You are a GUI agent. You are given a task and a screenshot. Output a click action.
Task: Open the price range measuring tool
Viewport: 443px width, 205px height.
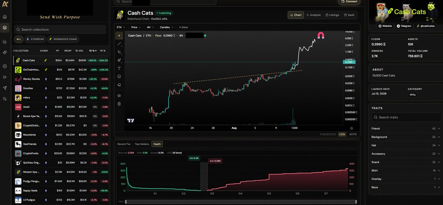[119, 52]
